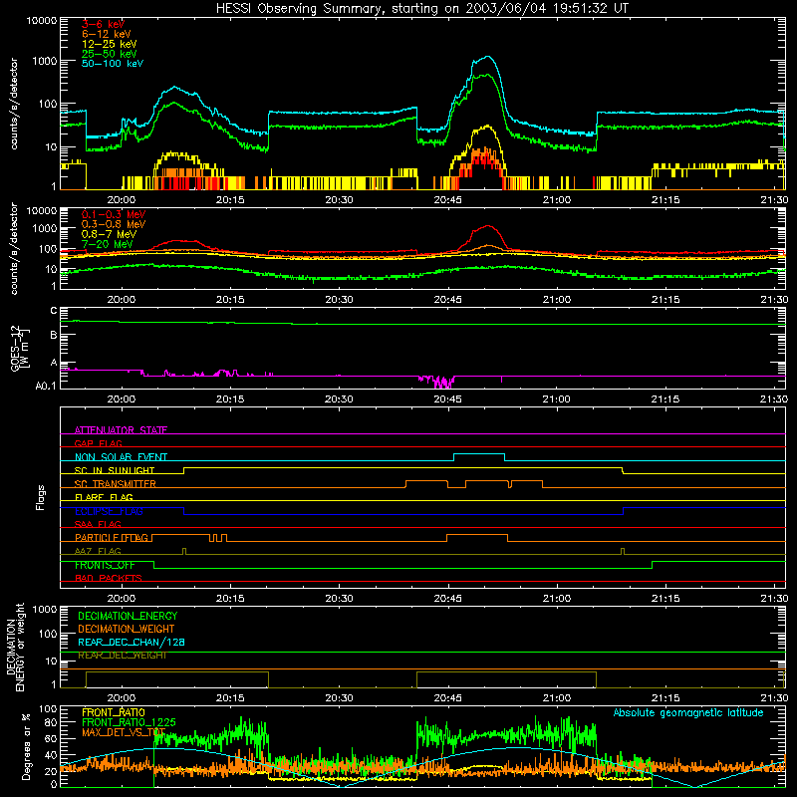This screenshot has height=797, width=797.
Task: Click the ATTENUATOR_STATE flag label
Action: (x=121, y=430)
